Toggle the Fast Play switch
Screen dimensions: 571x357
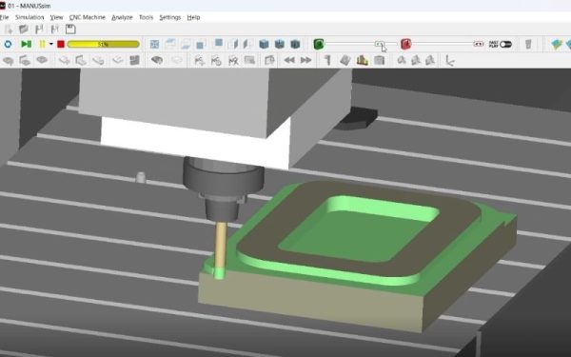506,45
